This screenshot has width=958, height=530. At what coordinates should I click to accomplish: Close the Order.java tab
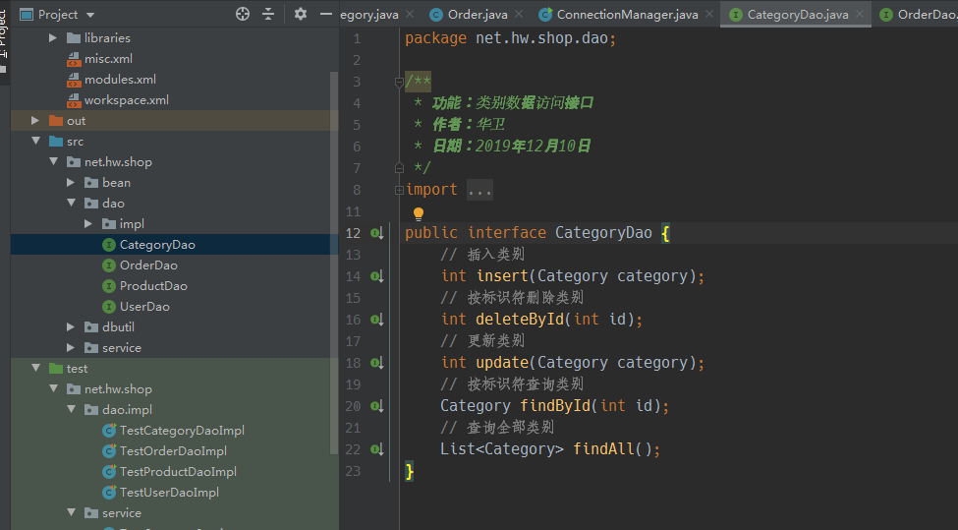(x=519, y=14)
